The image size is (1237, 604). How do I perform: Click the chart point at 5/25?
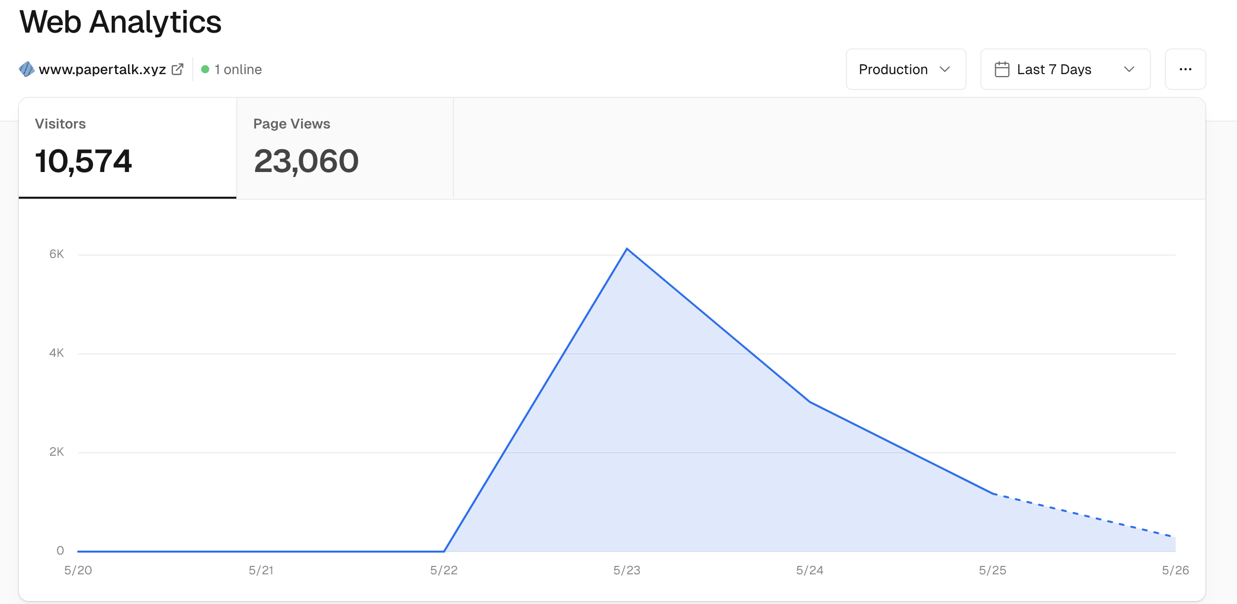pyautogui.click(x=993, y=493)
